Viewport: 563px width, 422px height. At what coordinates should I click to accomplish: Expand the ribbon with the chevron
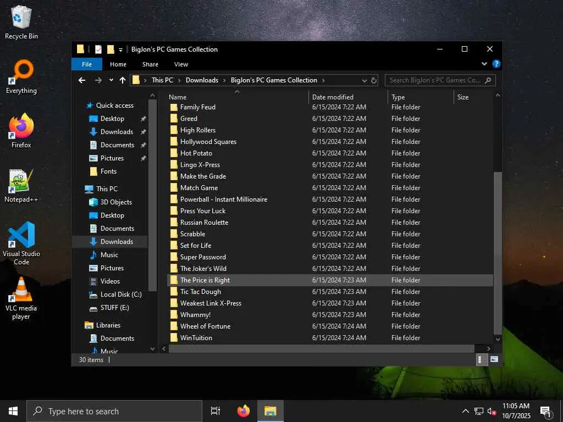tap(484, 64)
